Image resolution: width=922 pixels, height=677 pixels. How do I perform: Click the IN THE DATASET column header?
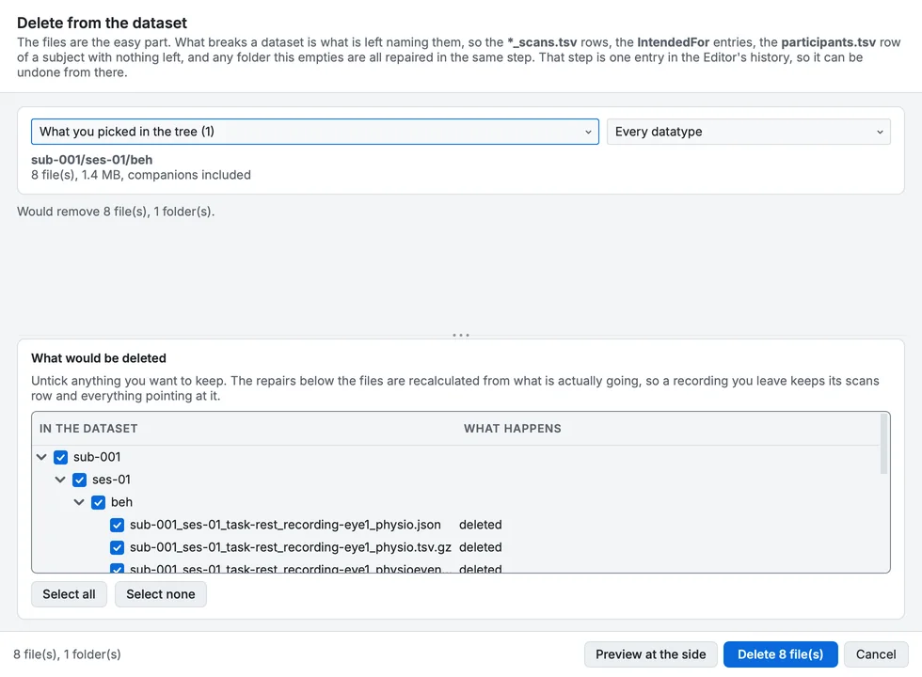(88, 429)
